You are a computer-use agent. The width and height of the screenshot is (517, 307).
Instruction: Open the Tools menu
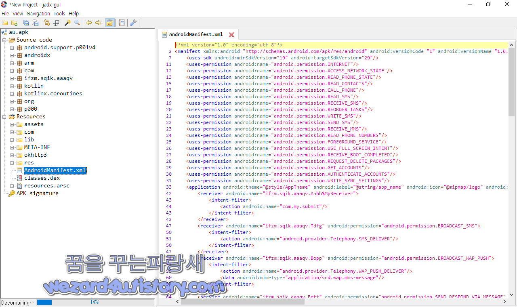59,13
